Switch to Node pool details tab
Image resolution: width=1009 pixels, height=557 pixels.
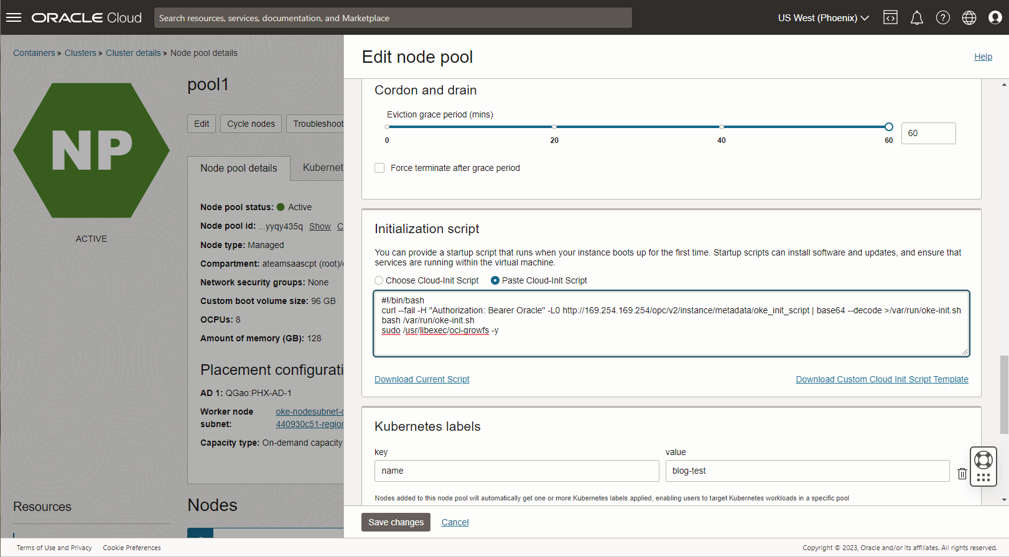click(x=239, y=168)
